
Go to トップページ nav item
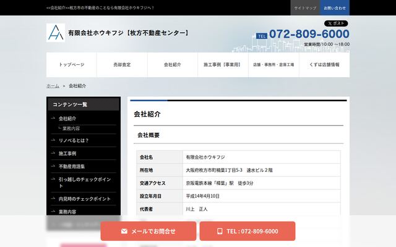point(72,65)
